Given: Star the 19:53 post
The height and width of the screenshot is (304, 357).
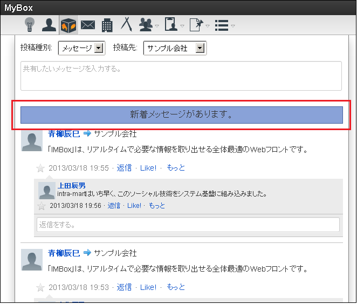Looking at the screenshot, I should point(40,288).
